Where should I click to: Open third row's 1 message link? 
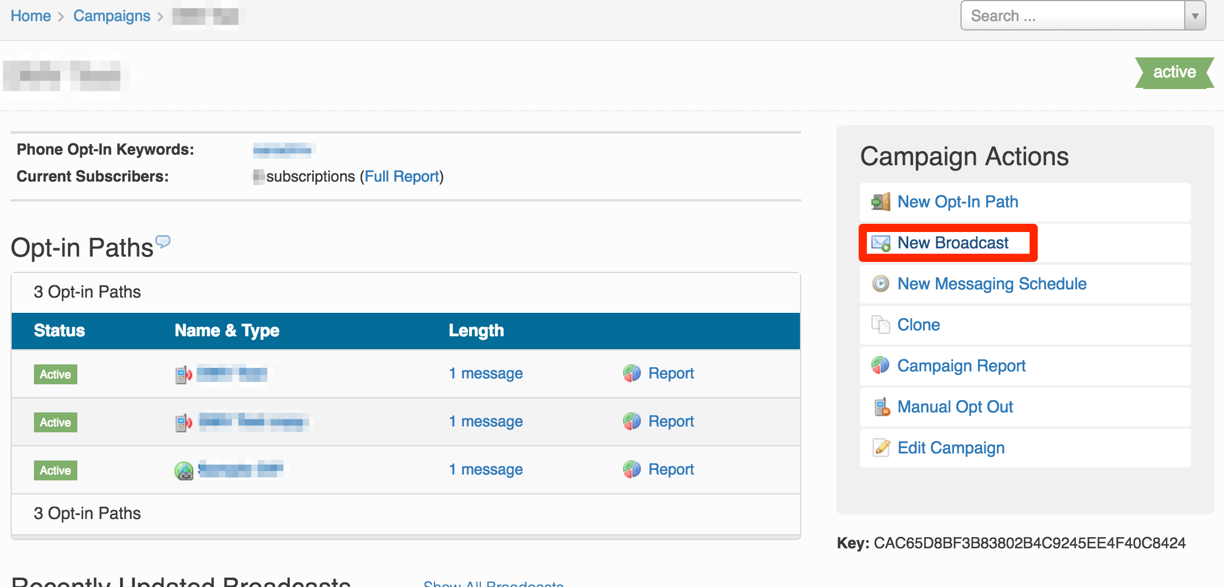486,469
